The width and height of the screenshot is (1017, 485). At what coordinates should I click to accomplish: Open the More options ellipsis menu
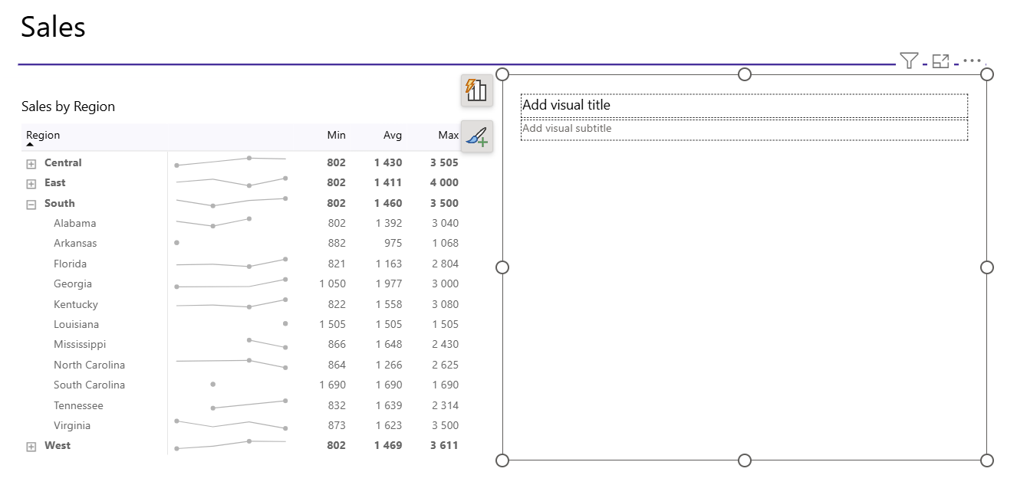(972, 60)
